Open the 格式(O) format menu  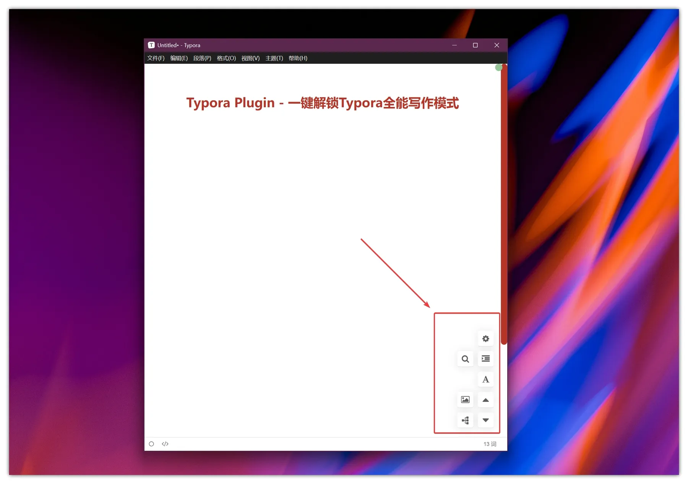pos(226,58)
